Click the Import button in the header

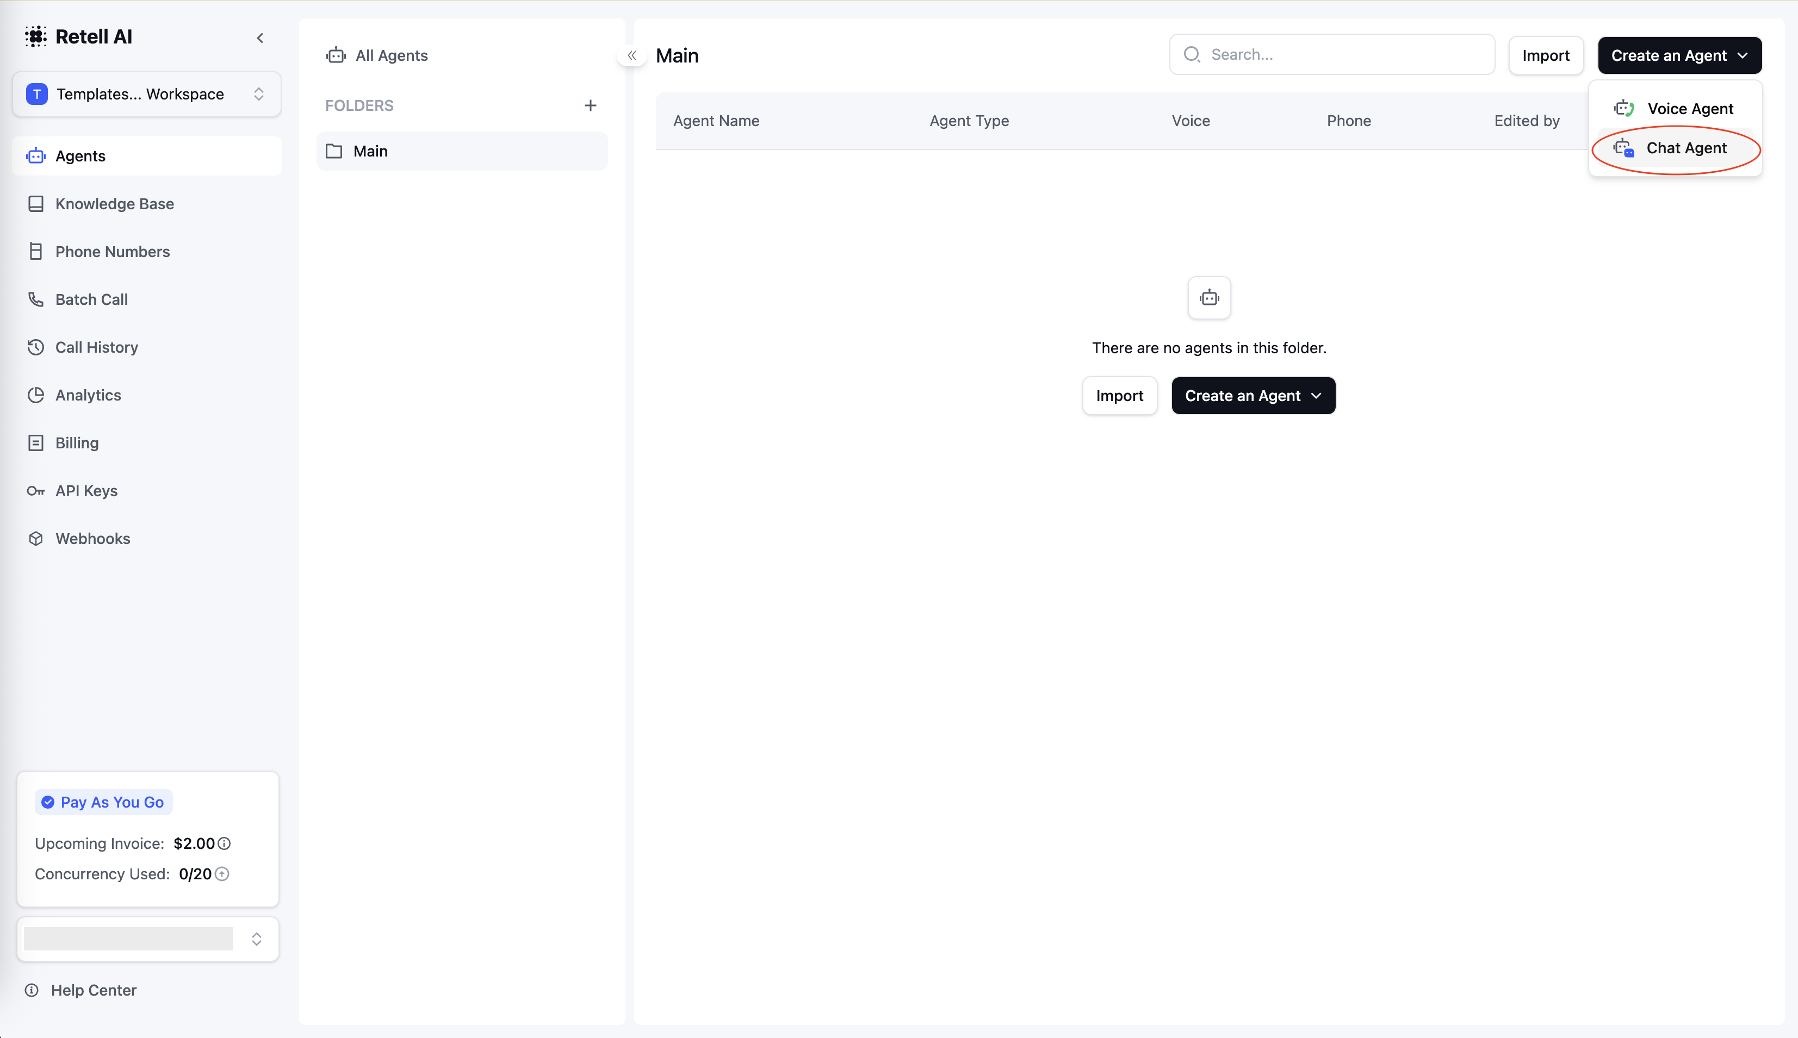click(x=1546, y=55)
